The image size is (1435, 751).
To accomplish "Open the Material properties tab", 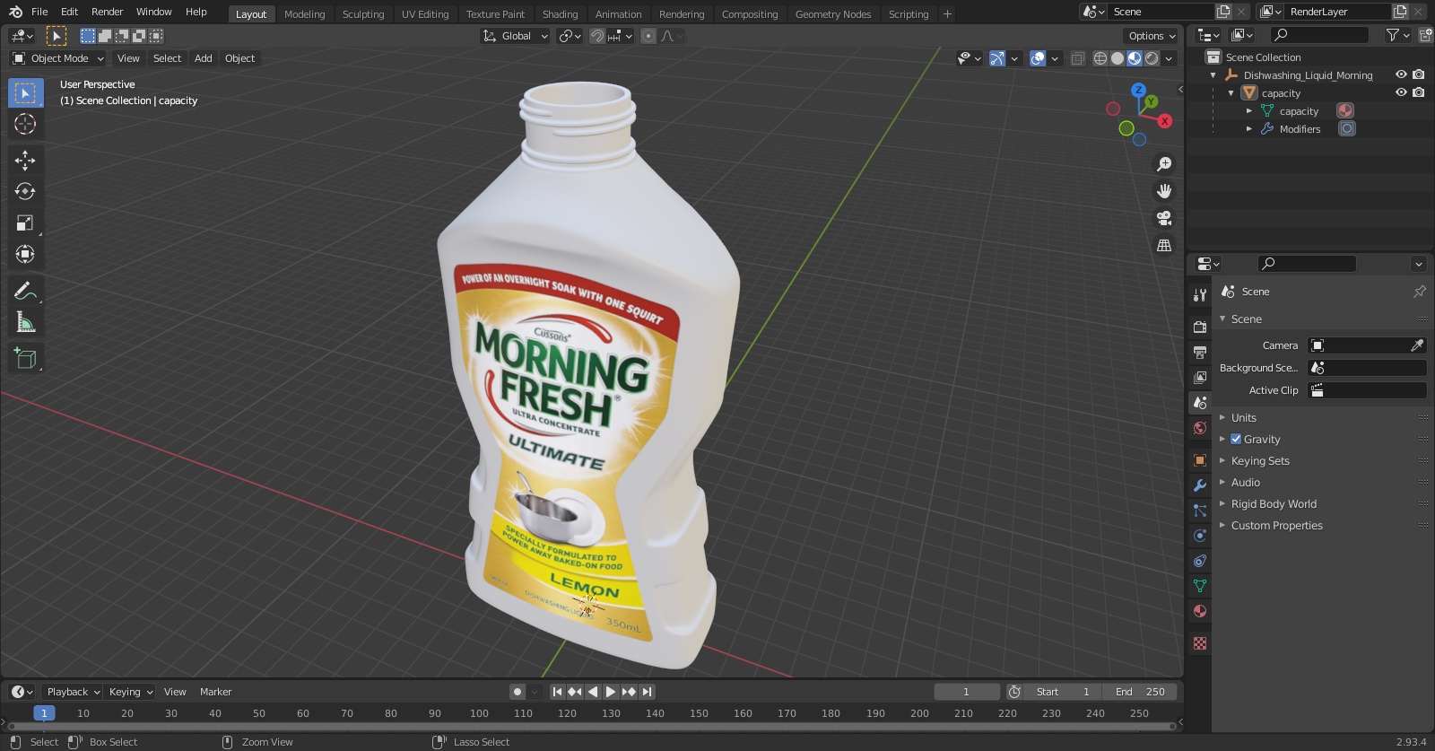I will click(x=1200, y=611).
